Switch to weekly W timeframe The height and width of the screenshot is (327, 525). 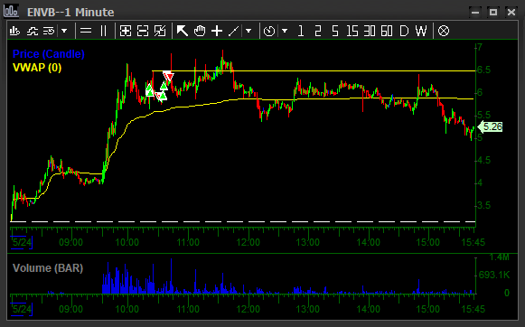coord(421,31)
